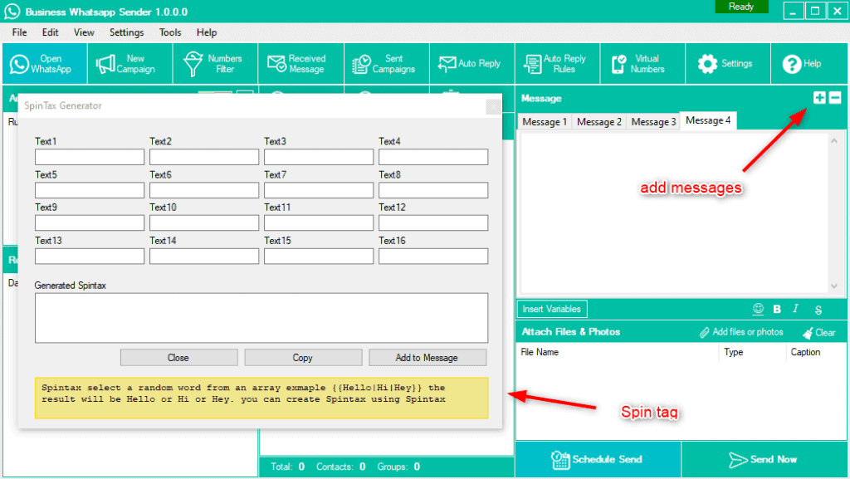The image size is (850, 479).
Task: Focus the Text13 input field
Action: point(90,257)
